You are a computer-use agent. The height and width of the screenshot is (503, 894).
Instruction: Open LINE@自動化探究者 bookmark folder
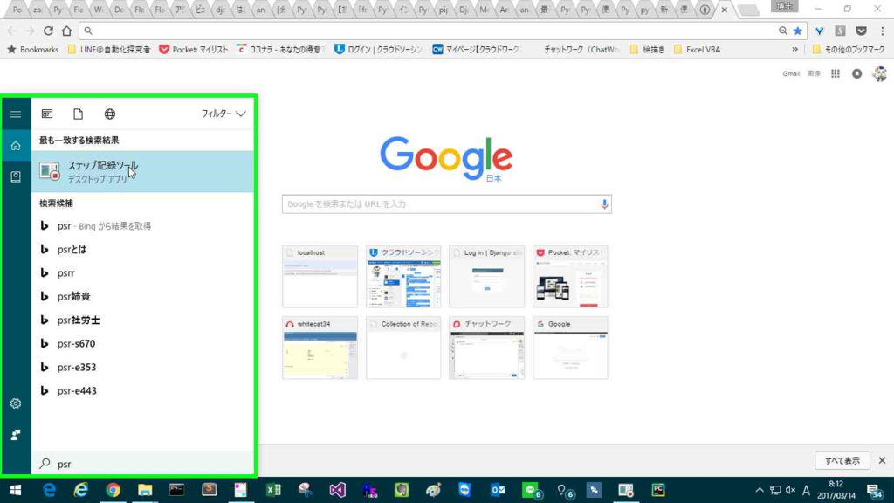coord(109,50)
